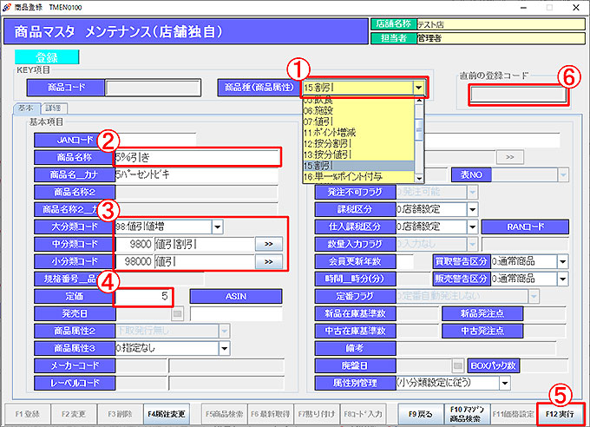Click the ASIN button
Screen dimensions: 590x427
click(236, 296)
